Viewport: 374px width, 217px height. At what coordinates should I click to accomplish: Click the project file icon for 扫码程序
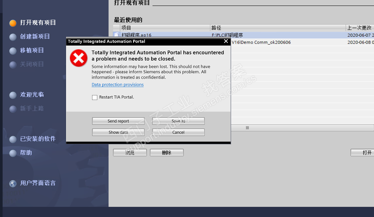[x=117, y=35]
